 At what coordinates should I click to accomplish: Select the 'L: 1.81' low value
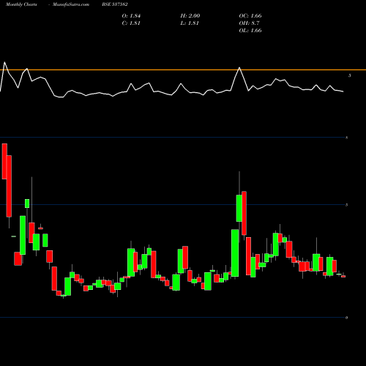point(190,23)
